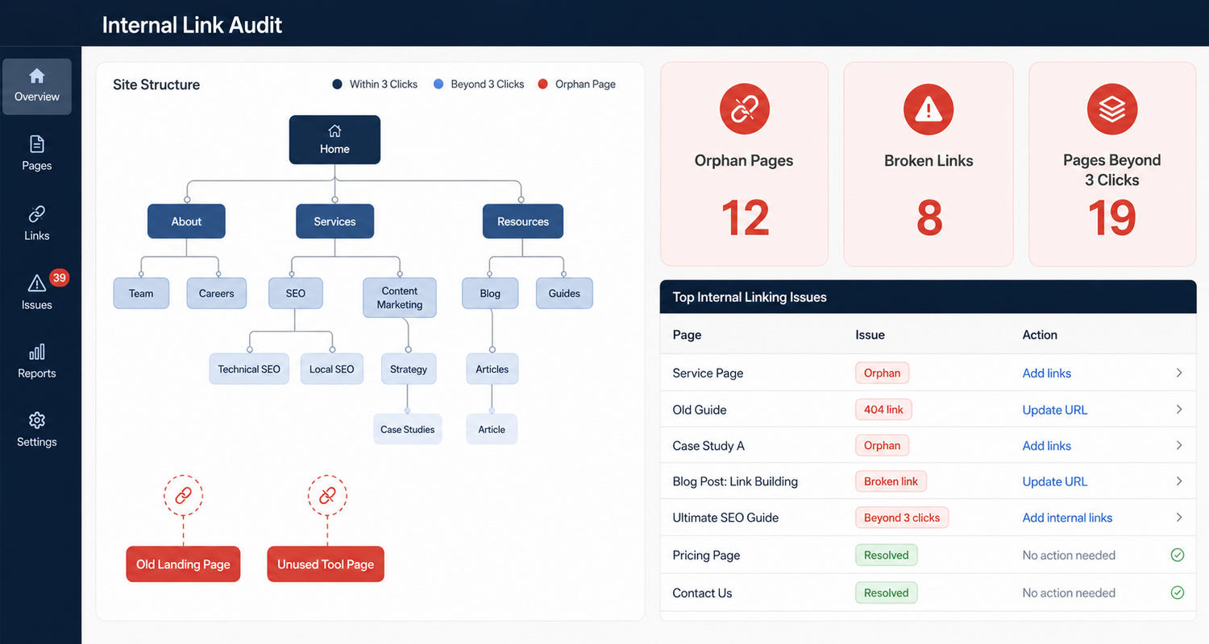Open Issues with 39 badge

tap(36, 291)
